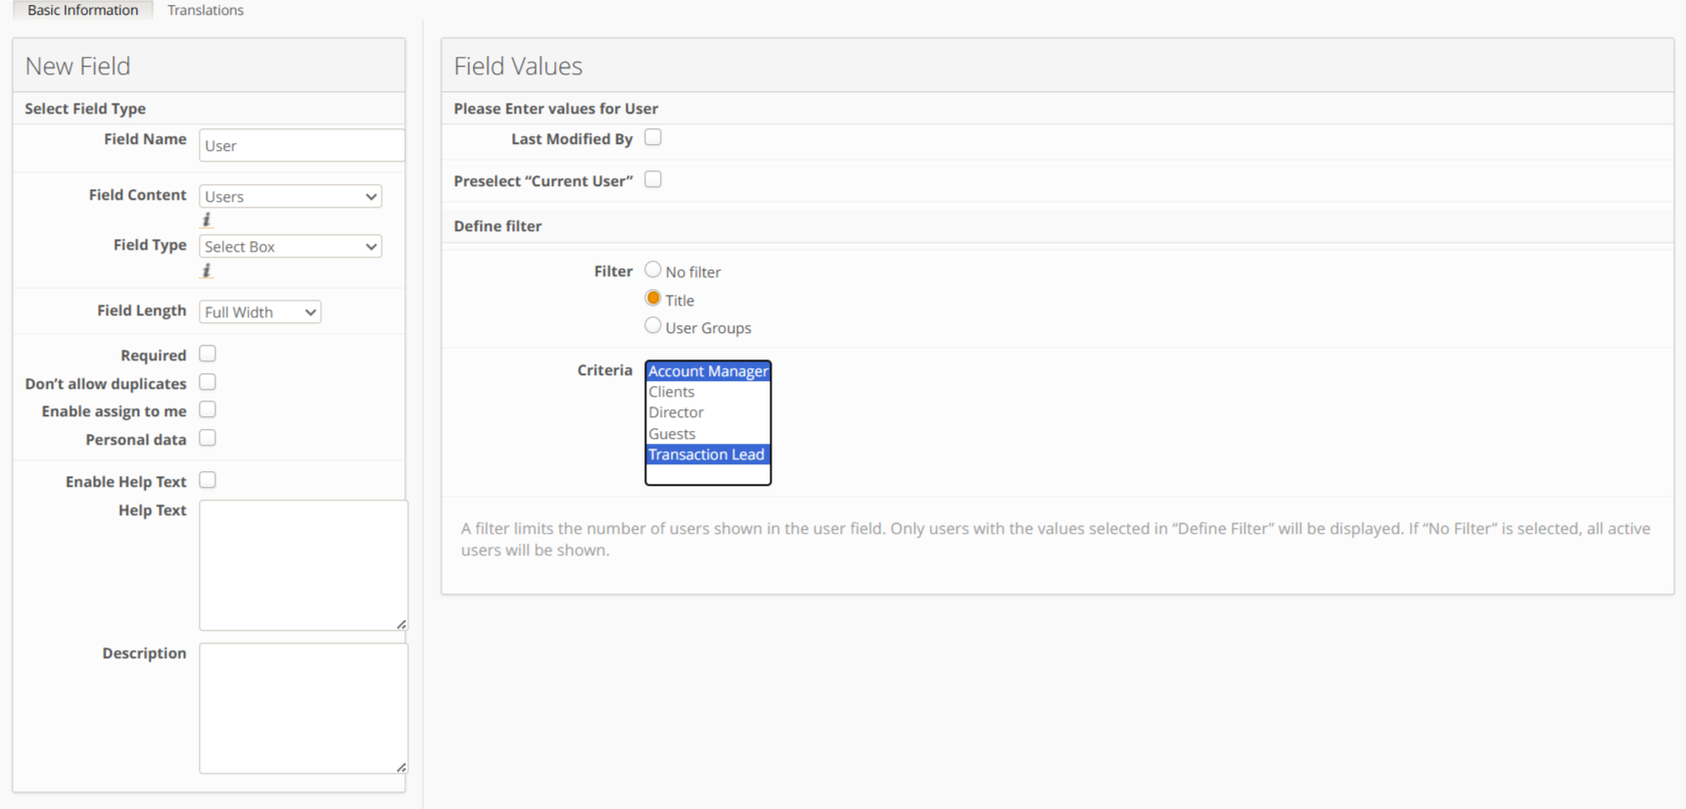1686x809 pixels.
Task: Toggle the Enable assign to me checkbox
Action: (208, 409)
